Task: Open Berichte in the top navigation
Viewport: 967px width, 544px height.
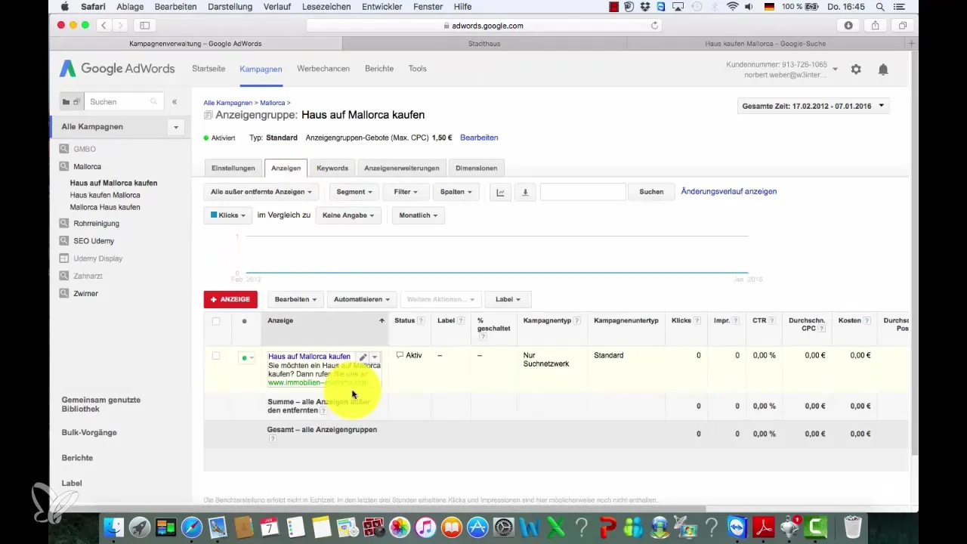Action: point(379,69)
